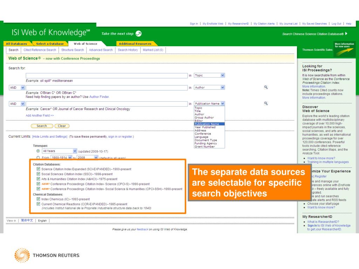Screen dimensions: 359x269
Task: Uncheck Science Citation Index Expanded database
Action: [38, 169]
